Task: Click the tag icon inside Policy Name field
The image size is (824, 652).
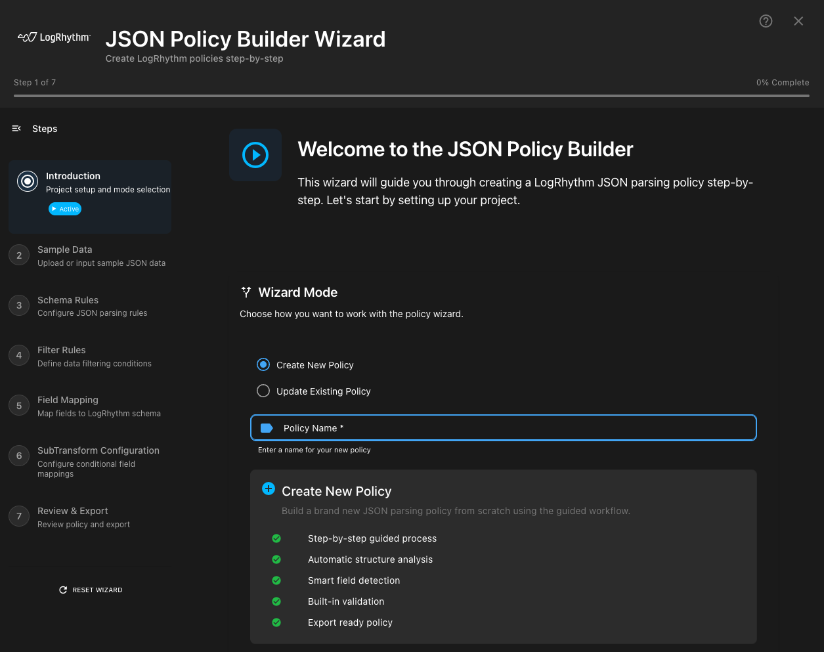Action: point(267,427)
